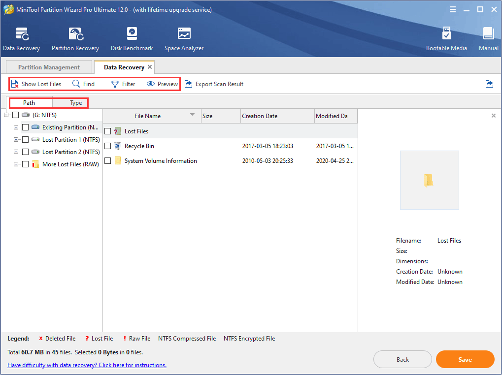The image size is (502, 375).
Task: Open the Data Recovery tool icon
Action: [x=22, y=34]
